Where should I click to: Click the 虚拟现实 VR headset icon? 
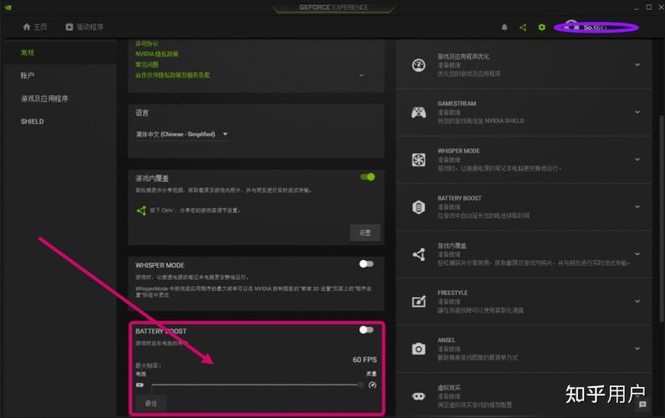point(419,396)
